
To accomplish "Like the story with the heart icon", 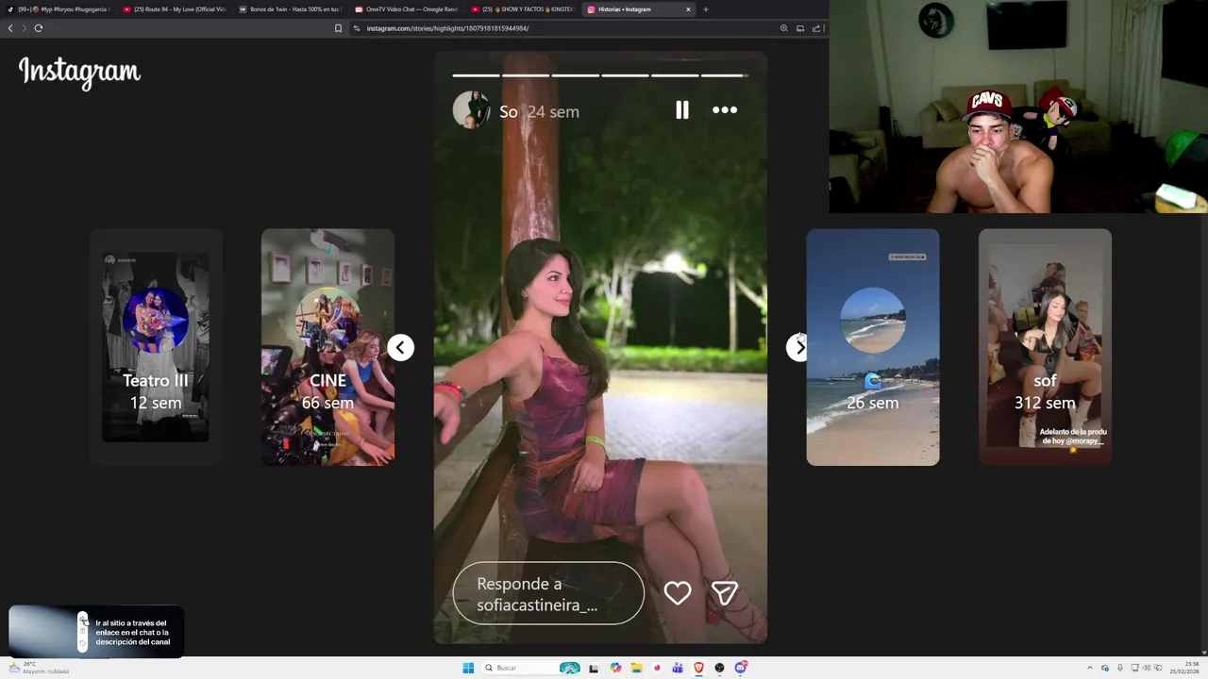I will 678,593.
